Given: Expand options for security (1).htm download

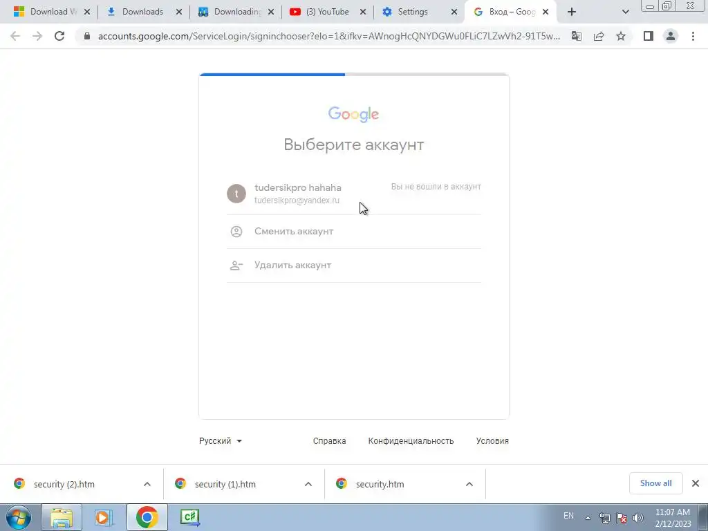Looking at the screenshot, I should click(308, 484).
